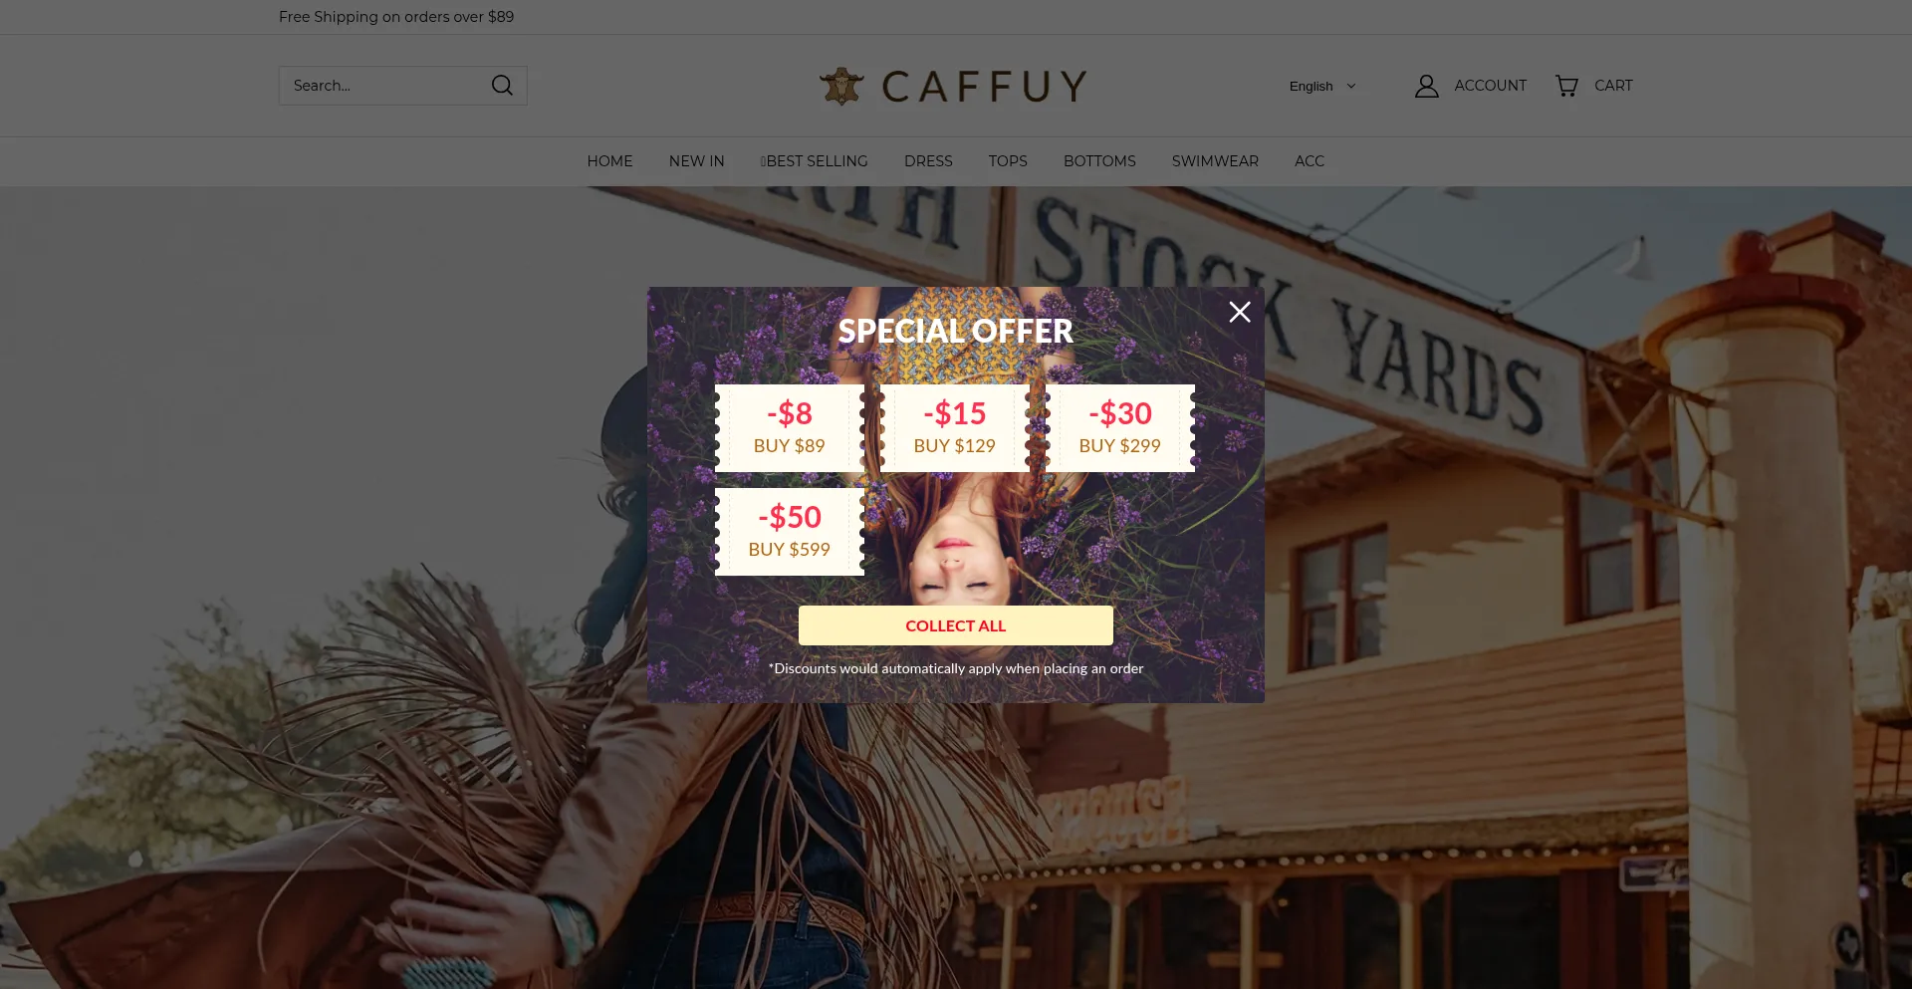The height and width of the screenshot is (989, 1912).
Task: Browse the DRESS category
Action: click(x=928, y=160)
